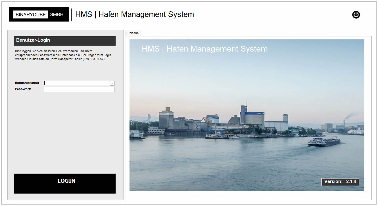Viewport: 378px width, 206px height.
Task: Click the orange crane in the photo
Action: click(x=207, y=122)
